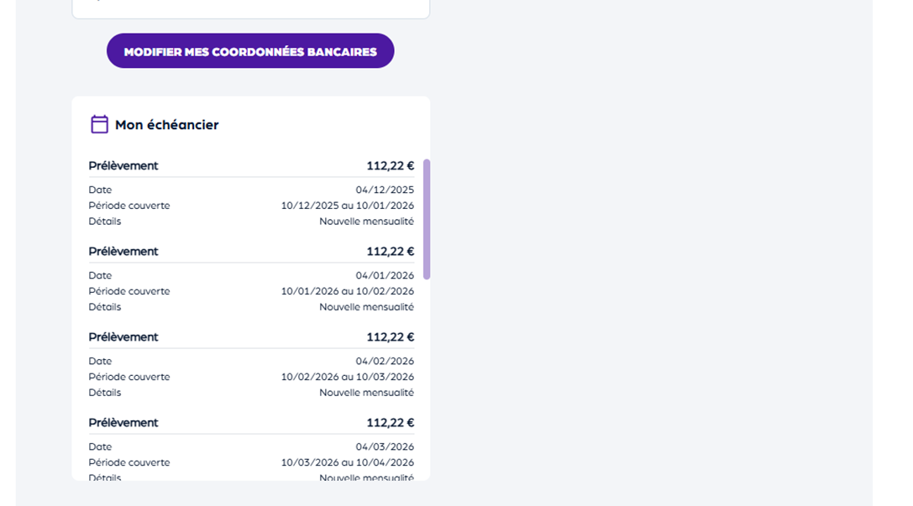Select the Prélèvement entry dated 04/02/2026
Image resolution: width=913 pixels, height=506 pixels.
123,337
